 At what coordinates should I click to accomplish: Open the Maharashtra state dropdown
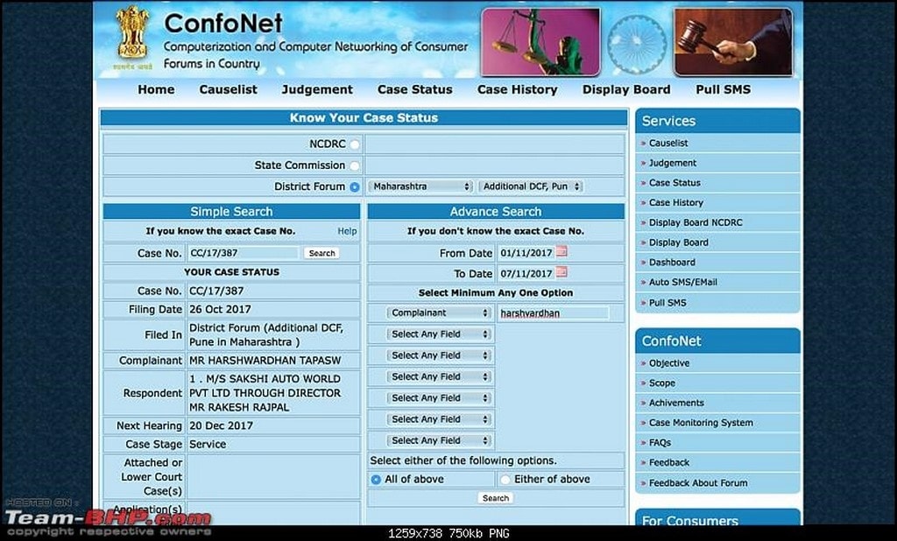[x=420, y=186]
